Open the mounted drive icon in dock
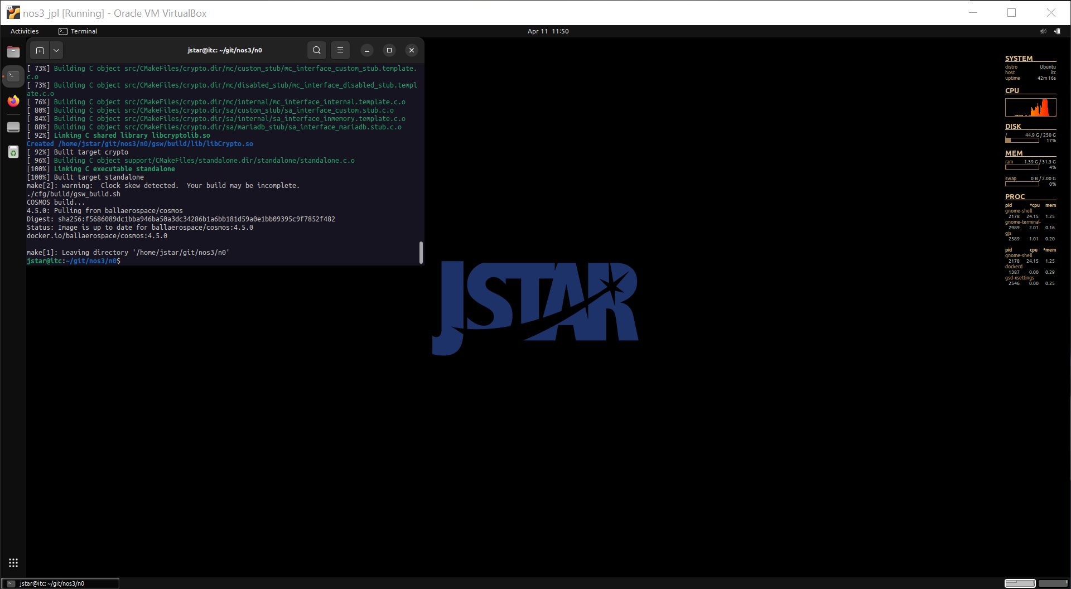Viewport: 1071px width, 589px height. tap(13, 127)
